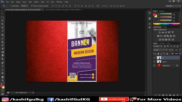
Task: Select the Clone Stamp tool
Action: tap(3, 42)
